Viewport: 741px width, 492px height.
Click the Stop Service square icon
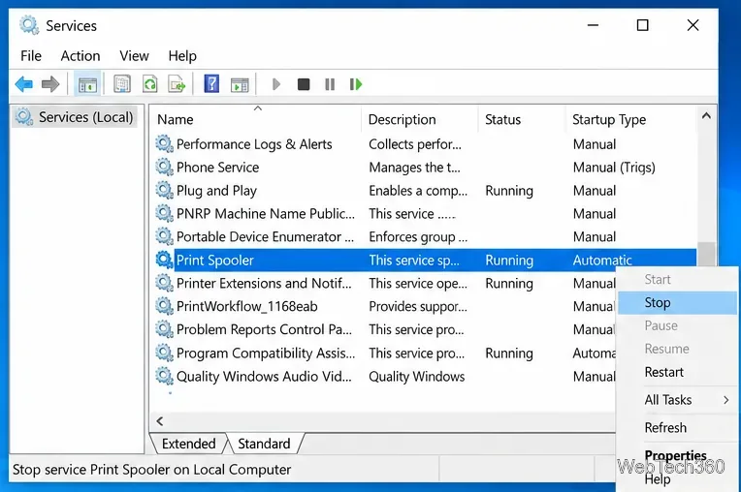tap(304, 84)
